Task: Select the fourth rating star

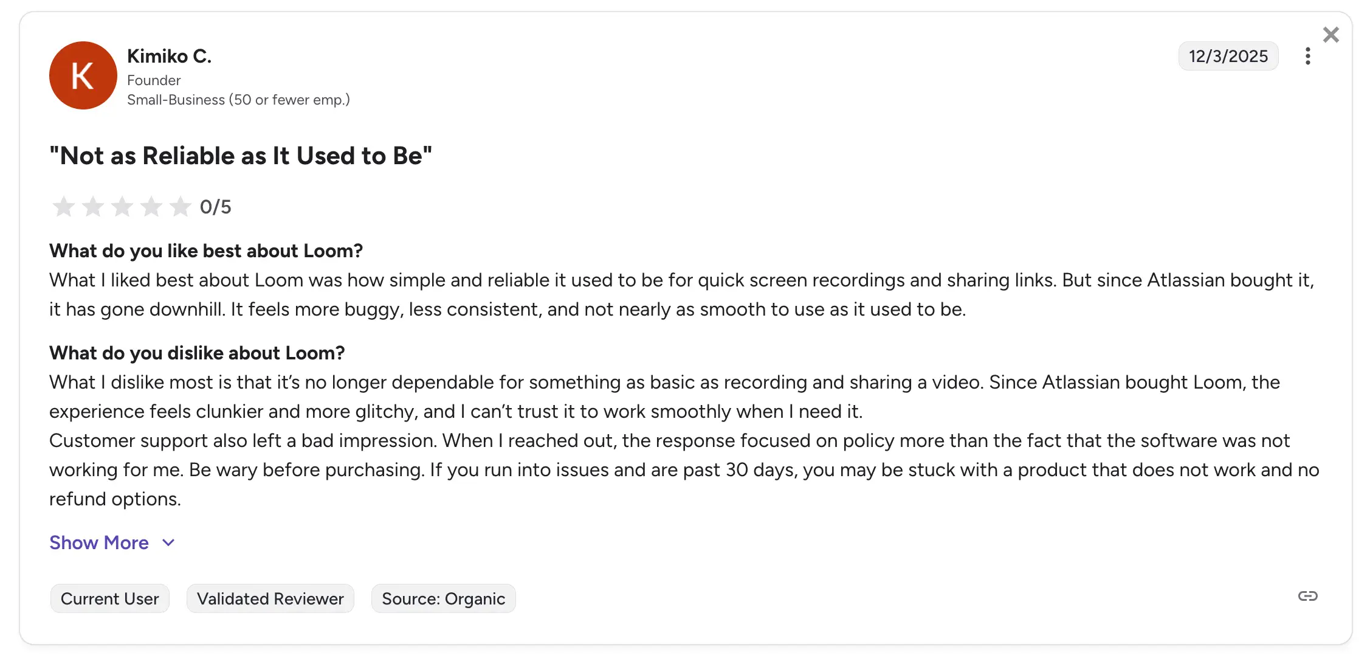Action: coord(151,207)
